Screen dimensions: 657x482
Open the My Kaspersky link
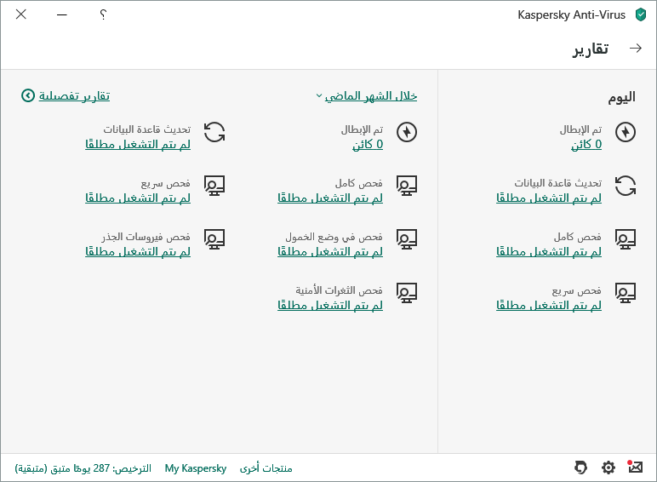(196, 468)
